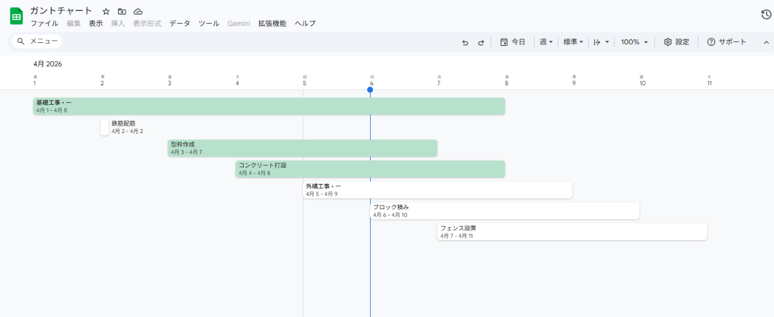
Task: Select the 基礎工事 timeline bar
Action: pyautogui.click(x=269, y=106)
